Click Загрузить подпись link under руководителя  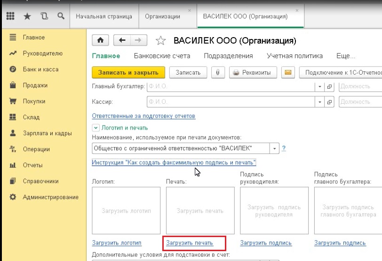tap(266, 243)
